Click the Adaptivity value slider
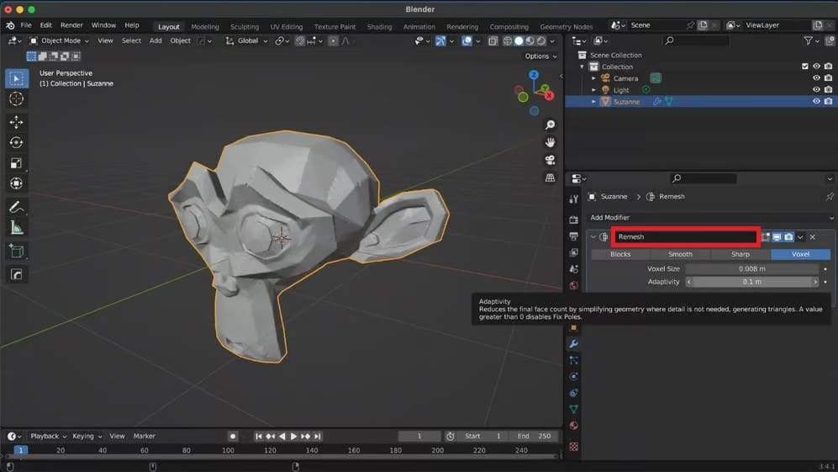This screenshot has height=472, width=838. [x=752, y=282]
